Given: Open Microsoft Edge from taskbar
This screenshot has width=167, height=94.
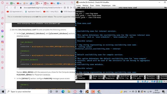Looking at the screenshot, I should tap(63, 92).
